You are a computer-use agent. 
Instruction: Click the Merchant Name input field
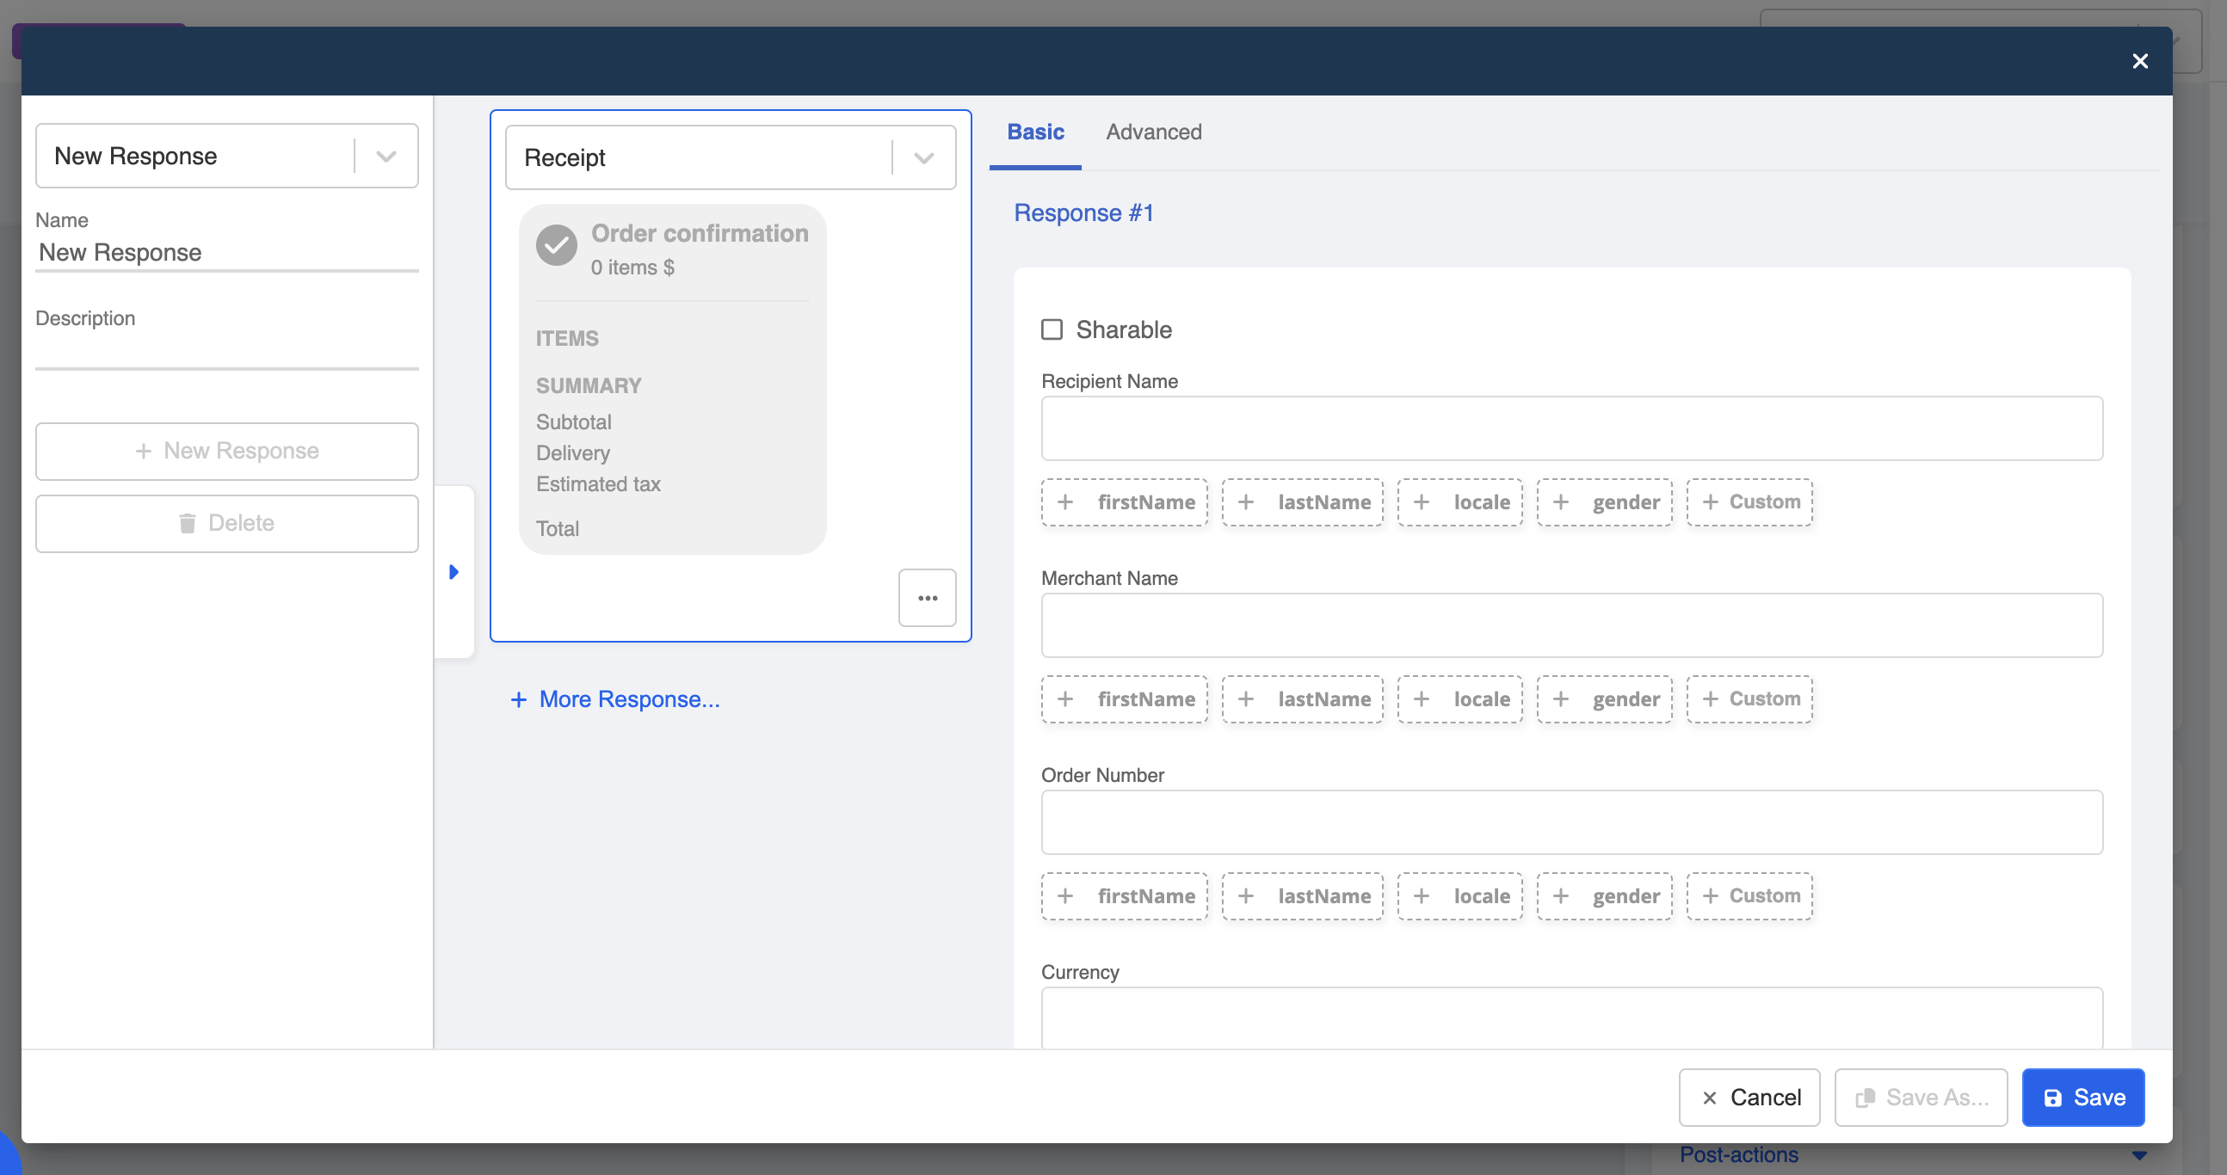(1570, 625)
